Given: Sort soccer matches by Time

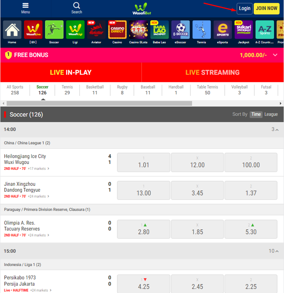Looking at the screenshot, I should tap(256, 114).
